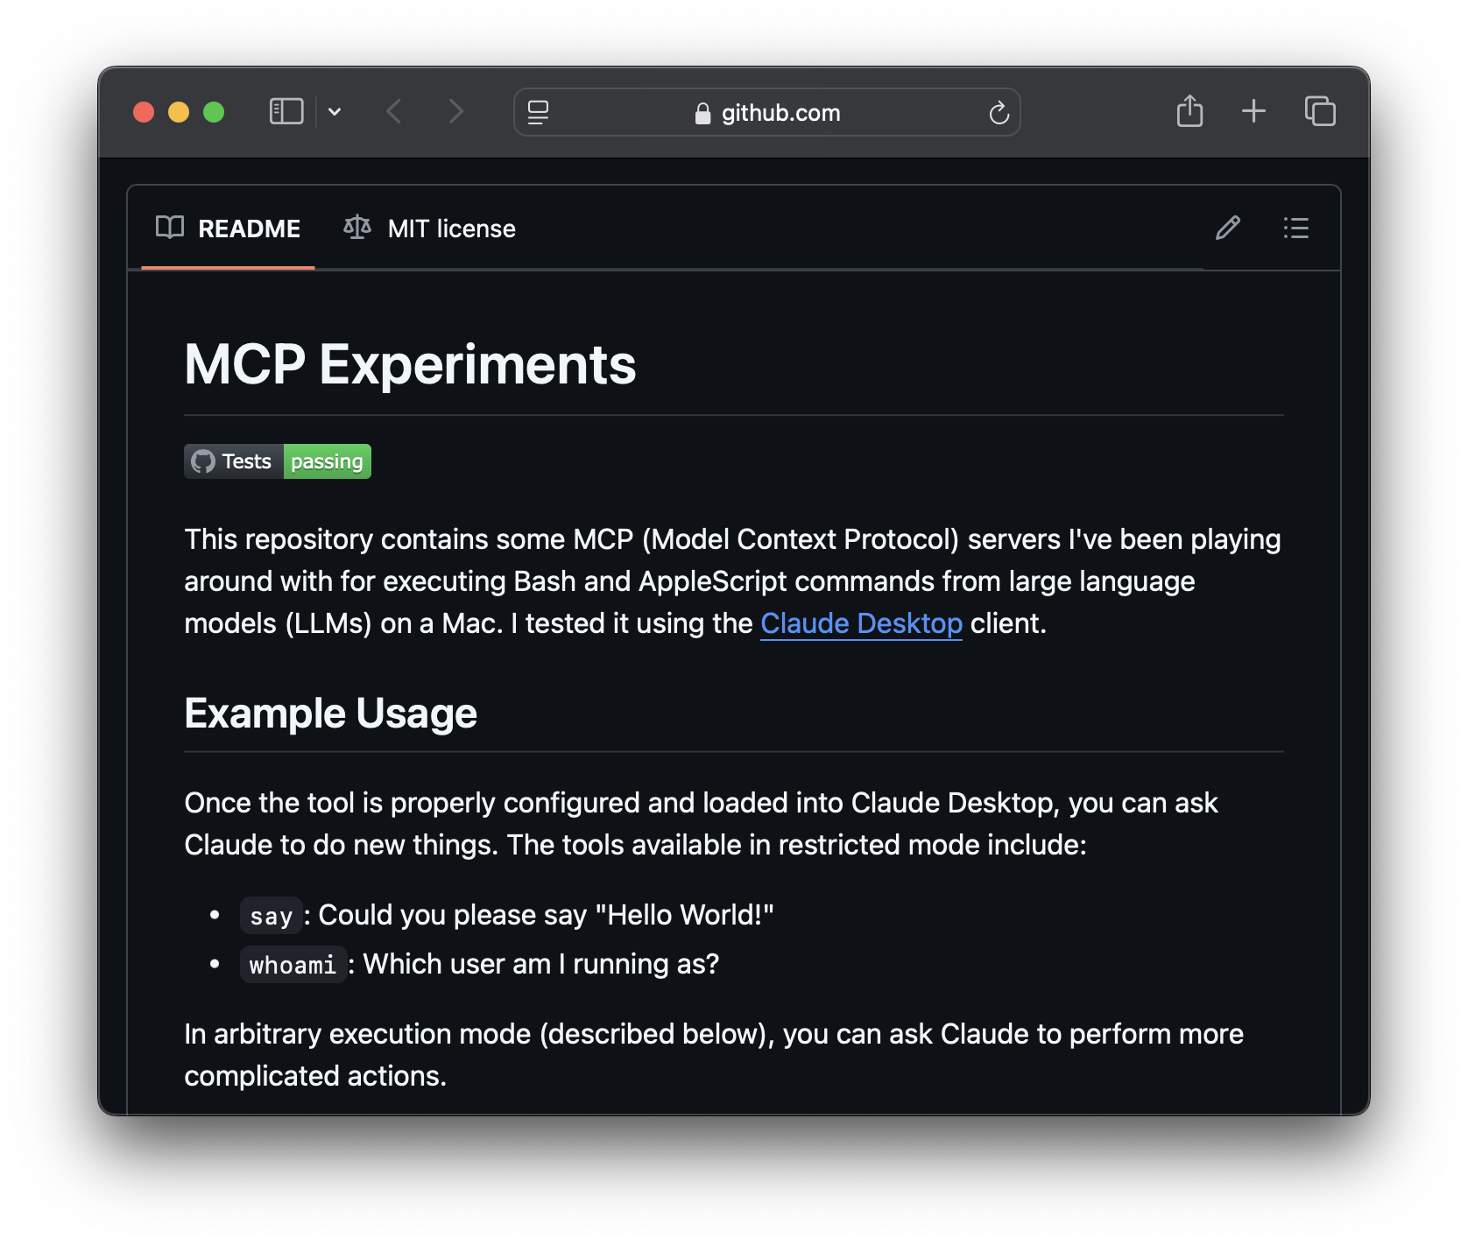The height and width of the screenshot is (1245, 1468).
Task: Click the Tests passing badge
Action: [x=278, y=461]
